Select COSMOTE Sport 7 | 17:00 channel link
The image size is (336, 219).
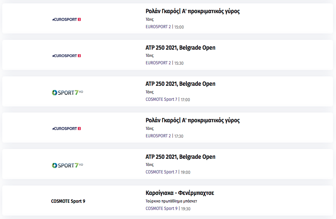point(168,100)
